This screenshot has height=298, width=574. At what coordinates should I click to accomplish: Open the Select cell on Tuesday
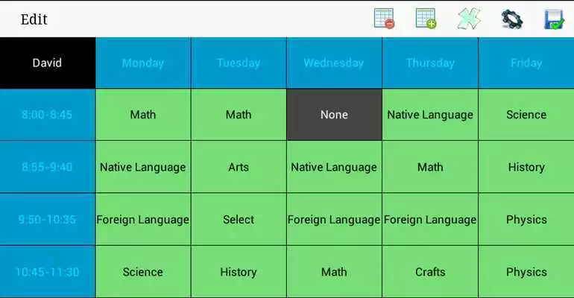pos(239,219)
